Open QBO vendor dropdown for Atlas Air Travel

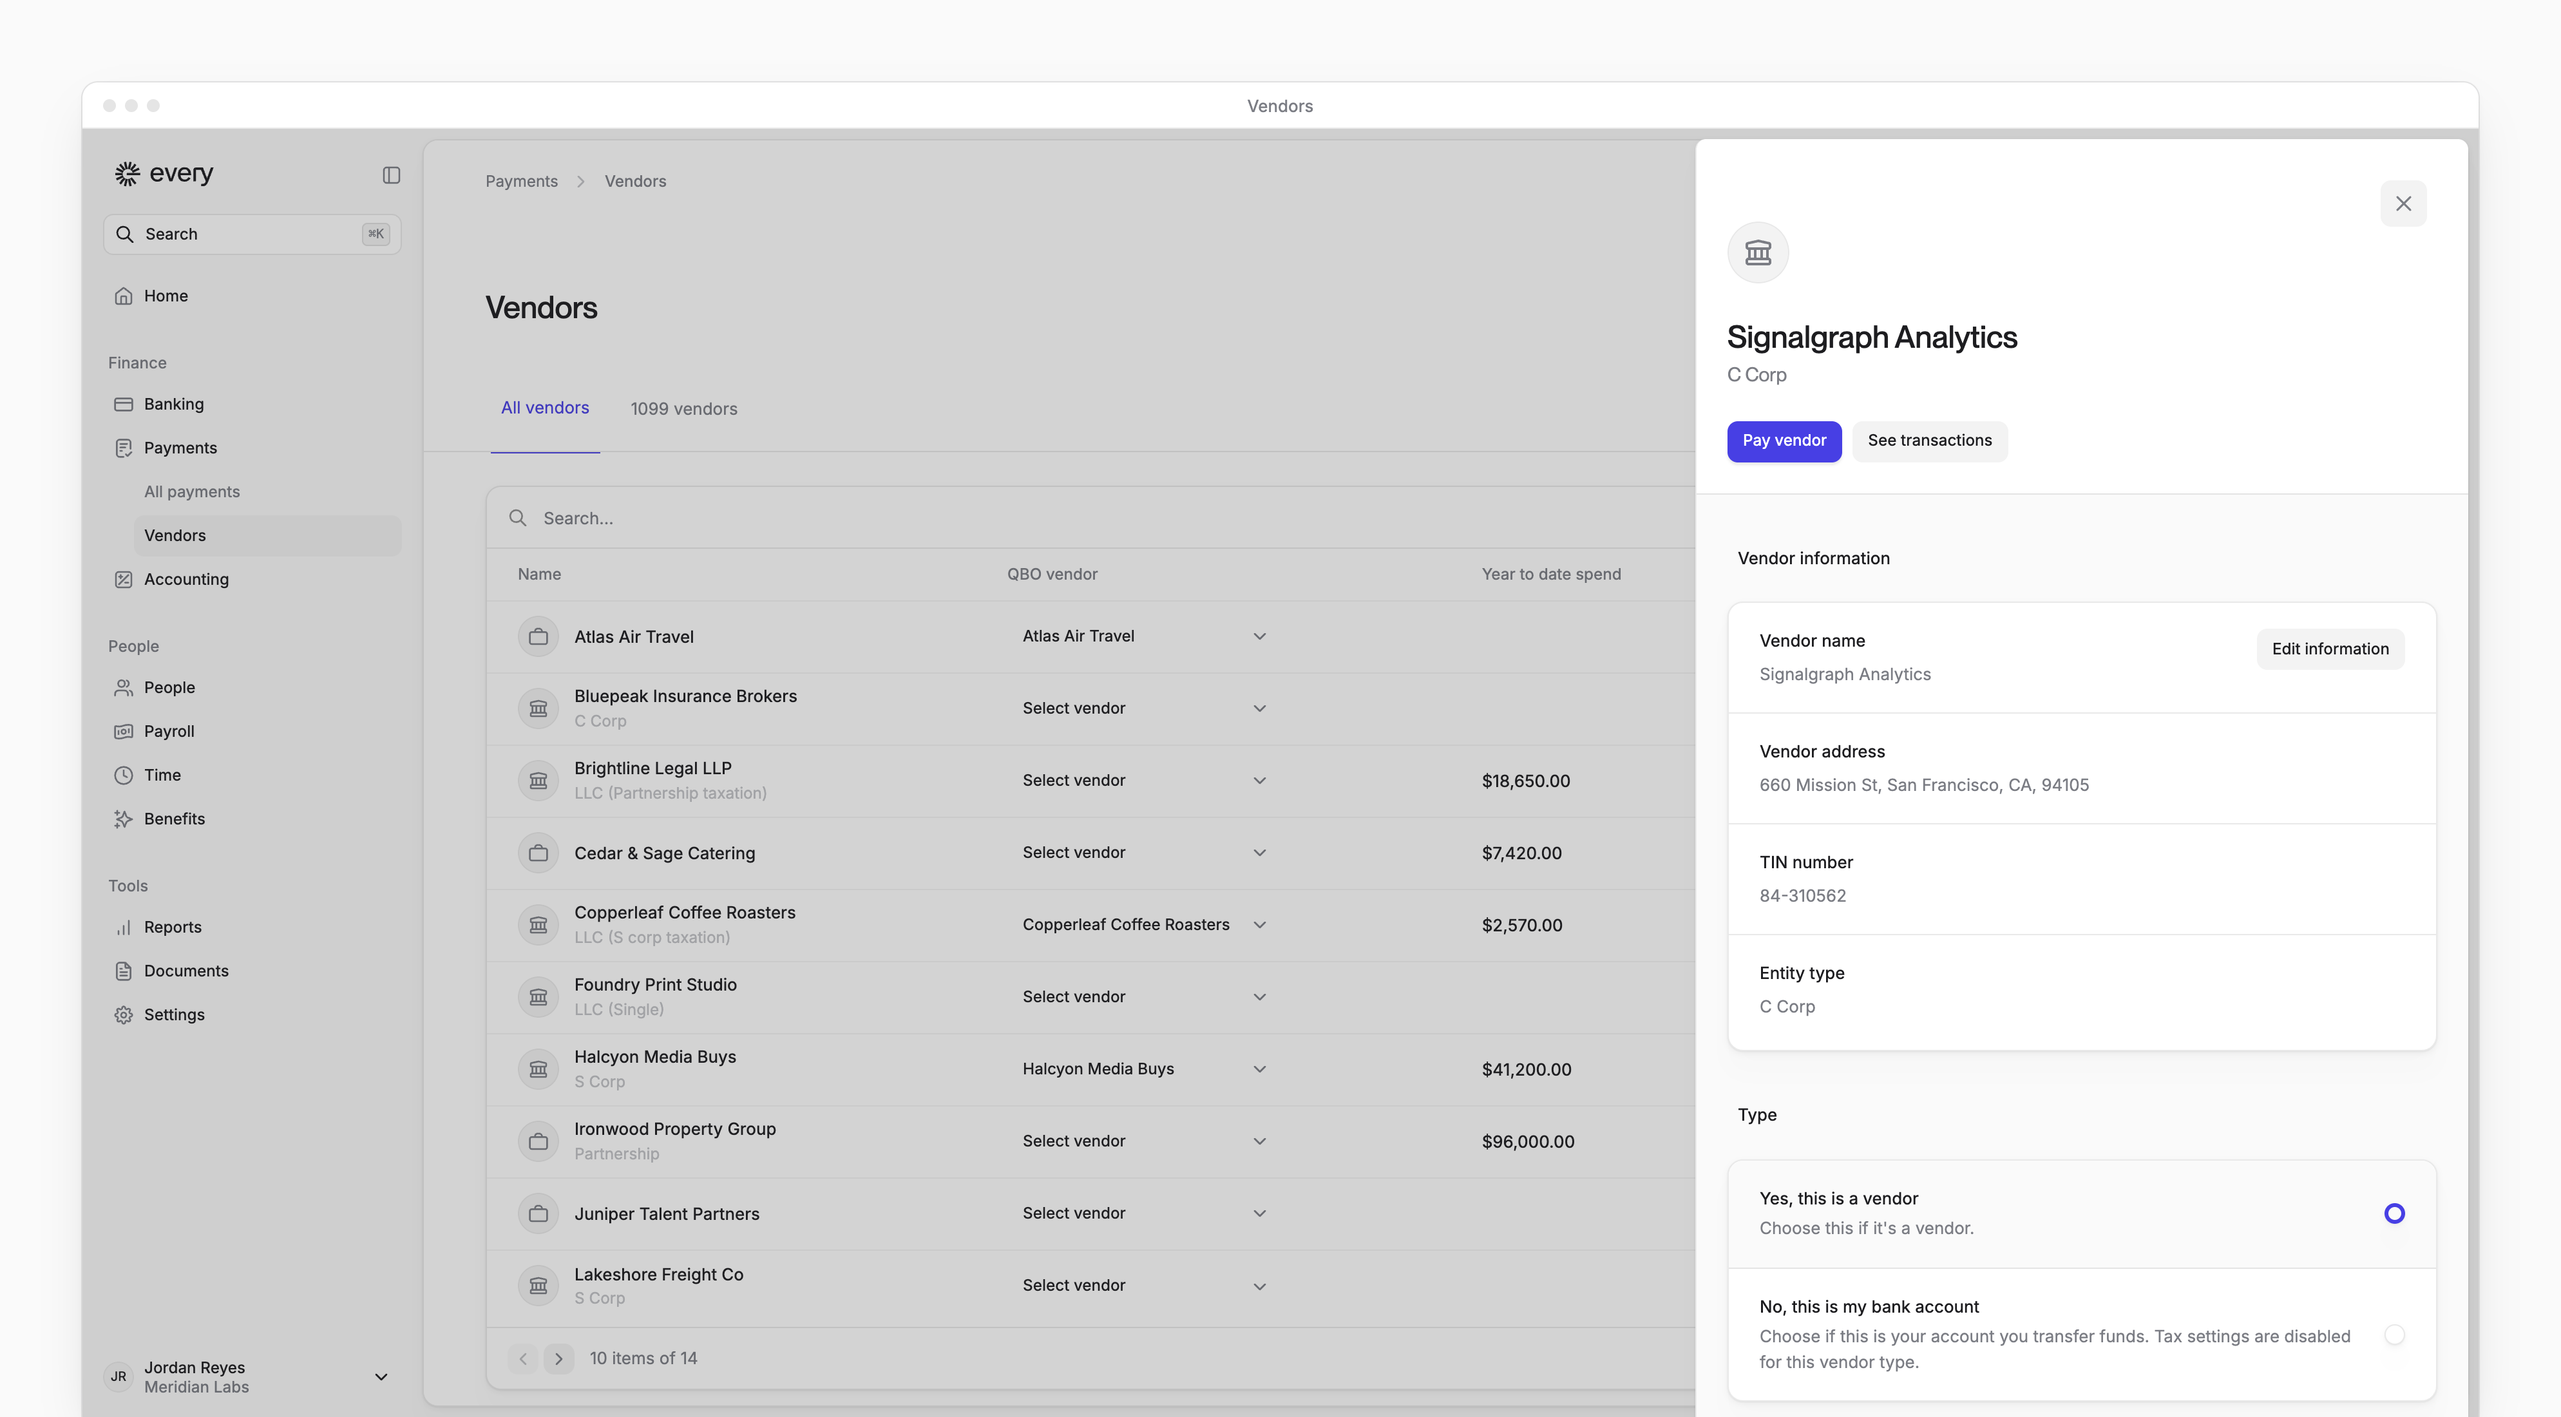click(x=1143, y=636)
